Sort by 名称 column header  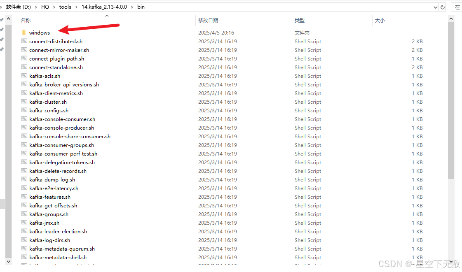coord(26,20)
